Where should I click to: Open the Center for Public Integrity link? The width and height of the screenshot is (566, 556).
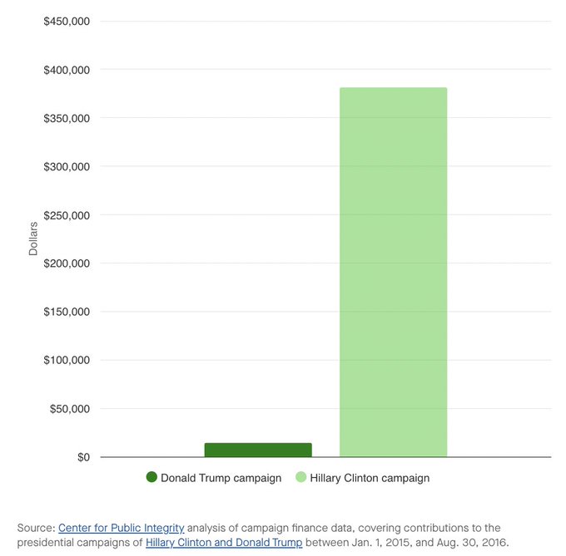122,528
